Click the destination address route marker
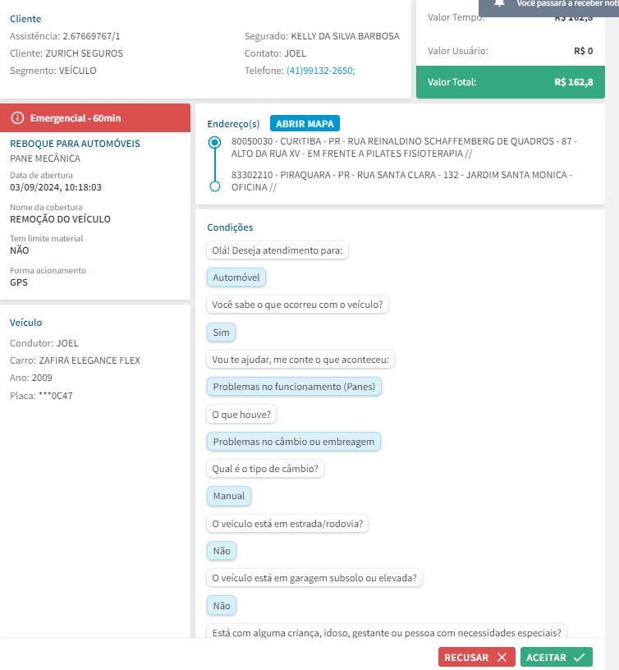 [215, 186]
